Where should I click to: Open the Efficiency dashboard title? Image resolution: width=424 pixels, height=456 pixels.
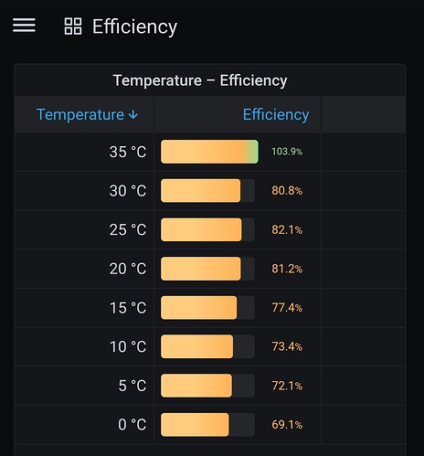click(x=134, y=27)
